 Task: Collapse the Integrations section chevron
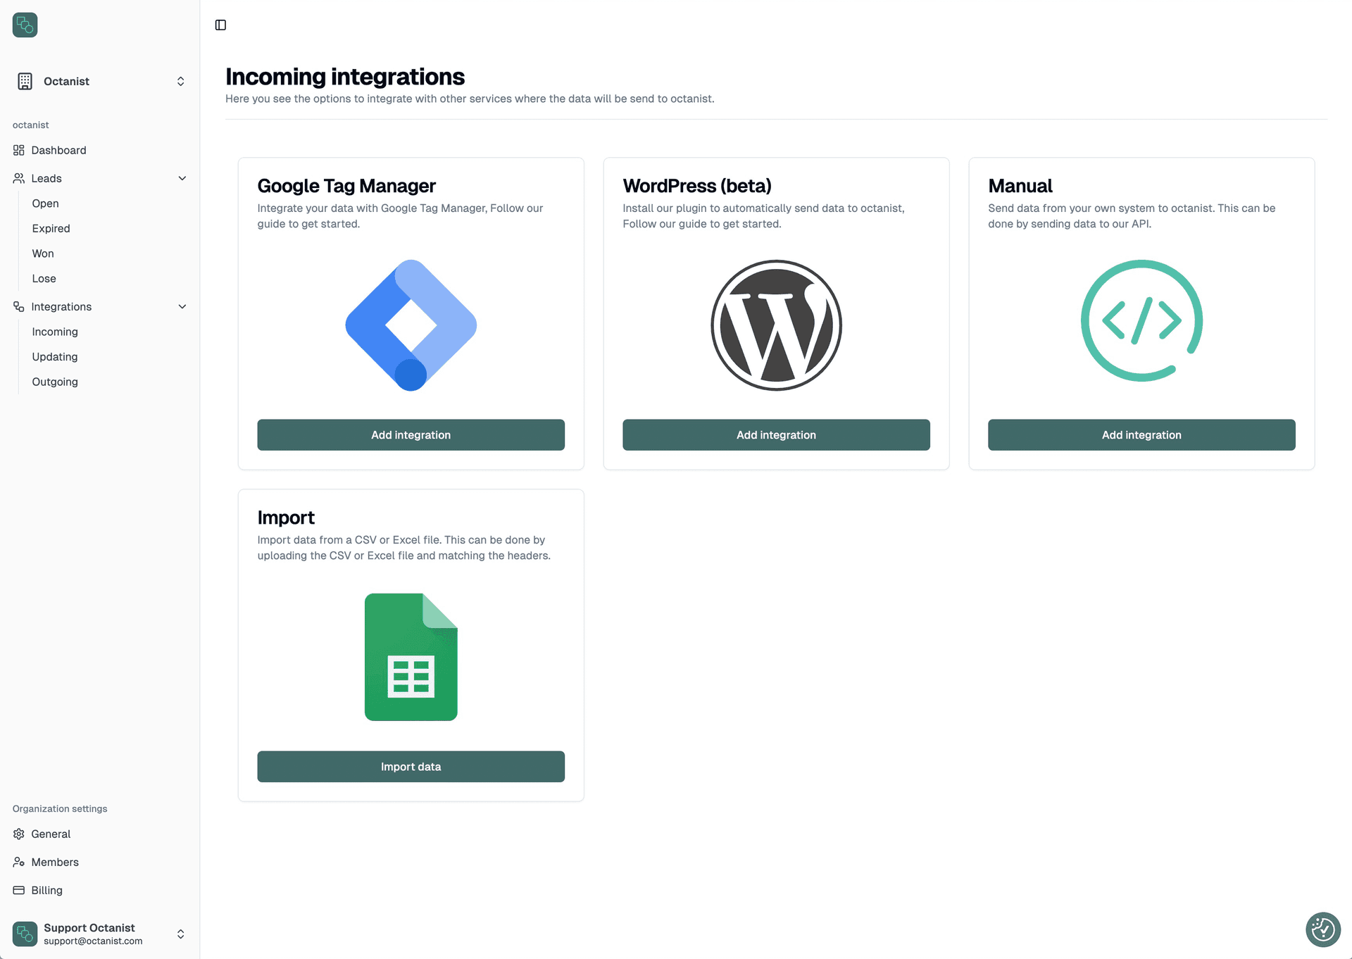pyautogui.click(x=182, y=306)
